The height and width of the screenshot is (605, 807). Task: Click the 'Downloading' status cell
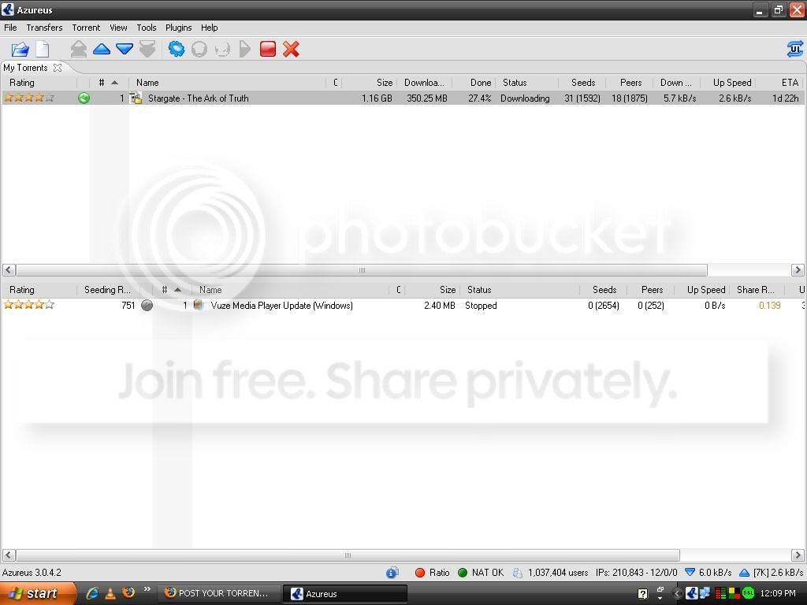[525, 98]
